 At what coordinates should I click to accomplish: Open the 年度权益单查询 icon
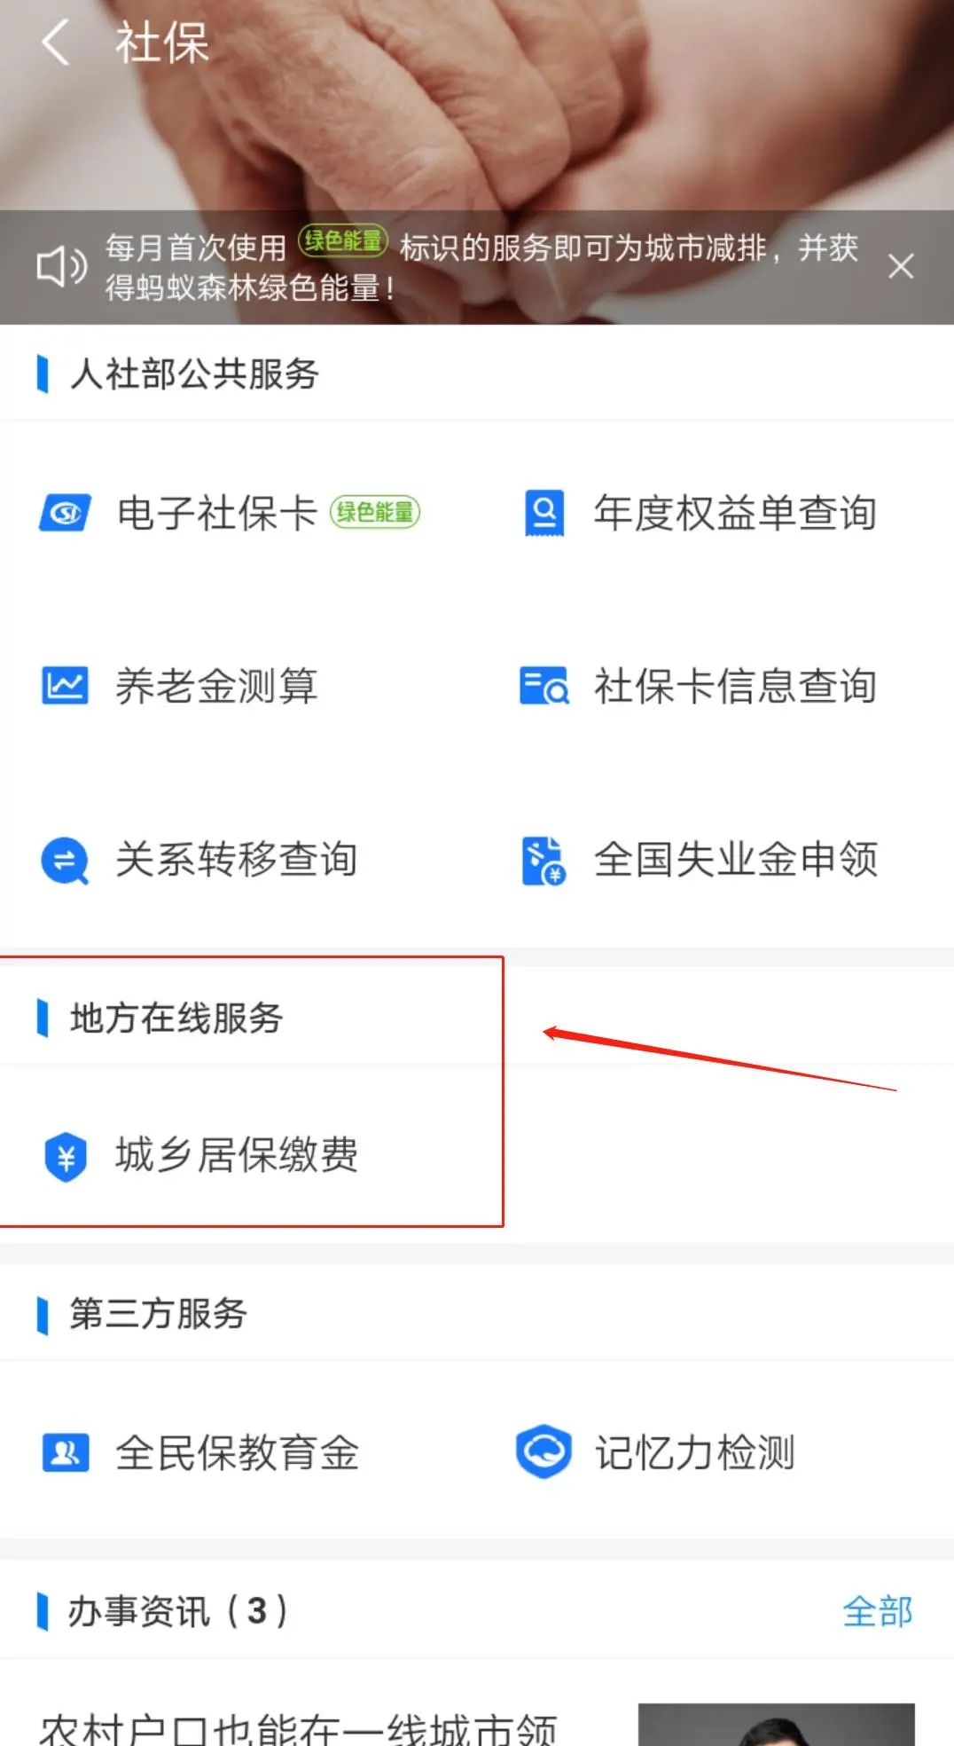point(544,513)
